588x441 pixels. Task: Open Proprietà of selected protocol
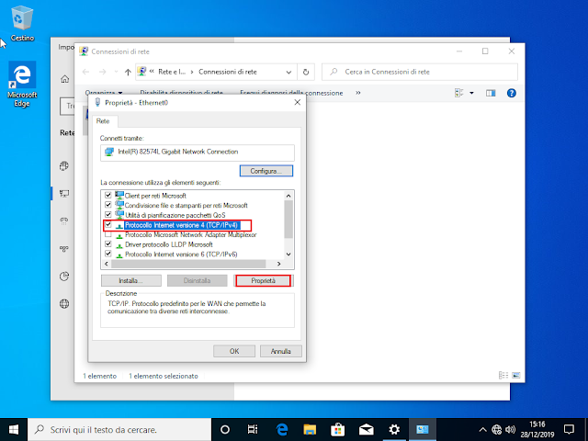coord(264,280)
